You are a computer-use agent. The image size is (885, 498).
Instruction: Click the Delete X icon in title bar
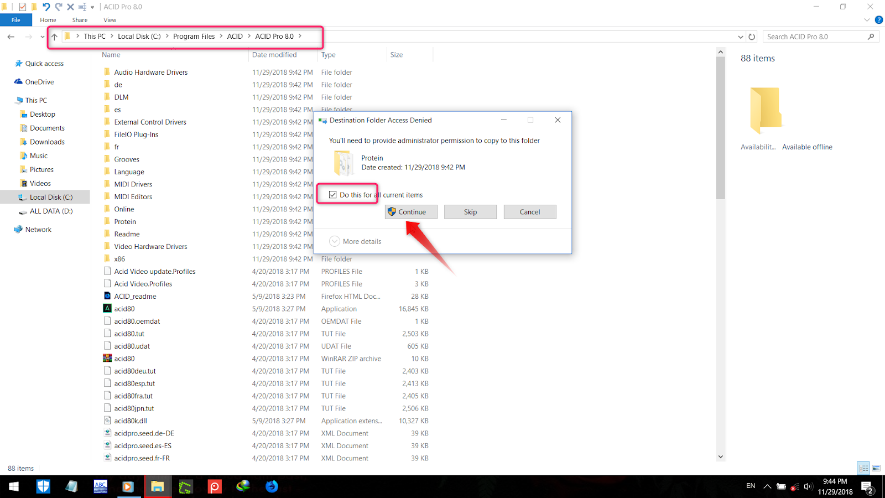[70, 7]
